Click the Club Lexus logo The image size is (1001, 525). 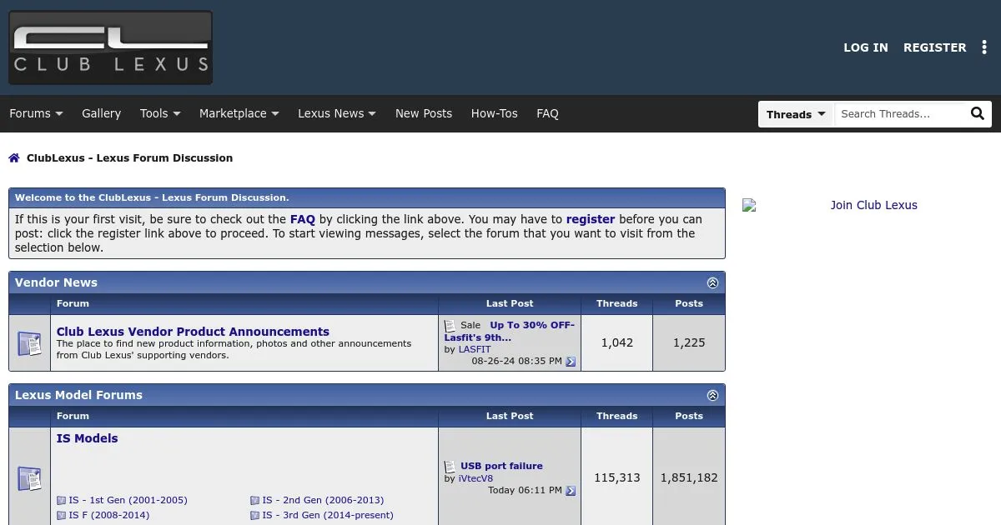click(x=110, y=47)
